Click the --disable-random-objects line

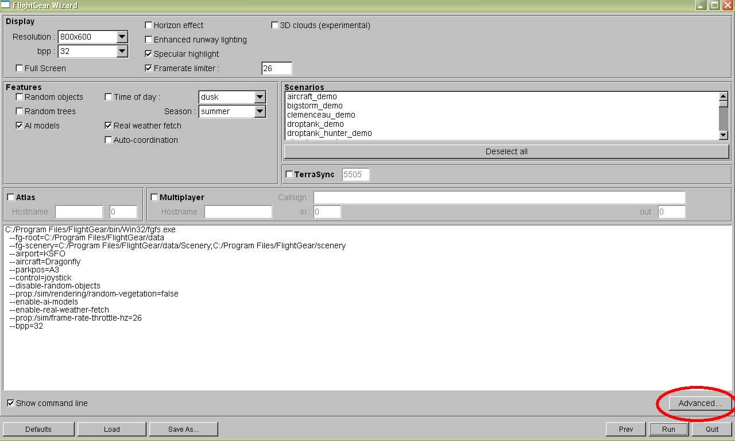point(55,286)
